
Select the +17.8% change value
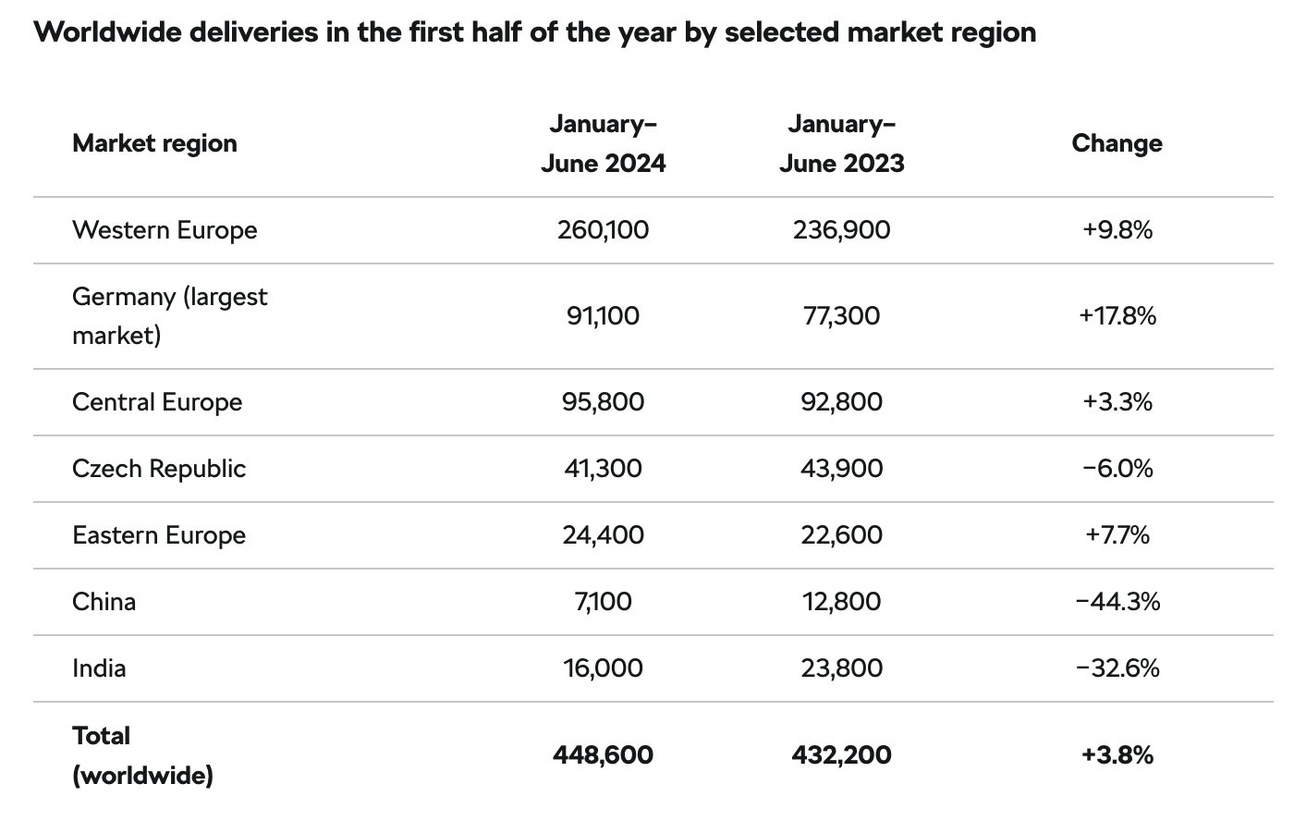coord(1117,316)
